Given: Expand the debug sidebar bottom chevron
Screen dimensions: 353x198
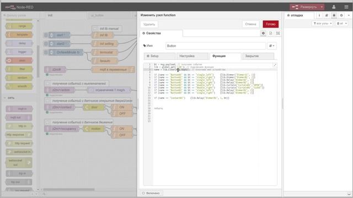Looking at the screenshot, I should click(x=349, y=194).
